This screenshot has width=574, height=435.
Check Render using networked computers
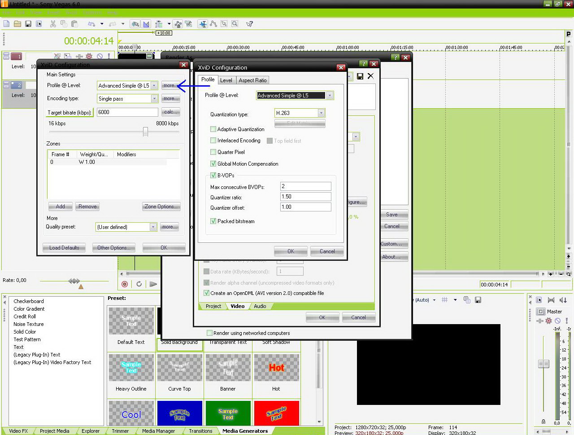(209, 333)
